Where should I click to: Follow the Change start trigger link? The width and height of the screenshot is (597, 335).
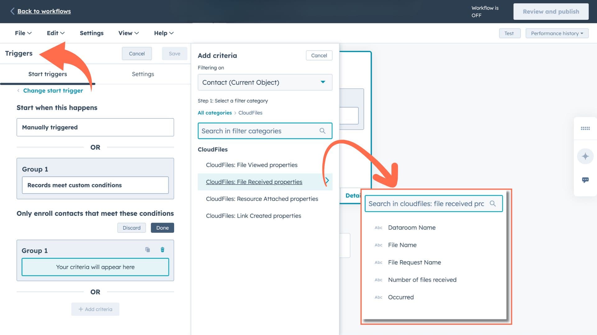(x=53, y=91)
